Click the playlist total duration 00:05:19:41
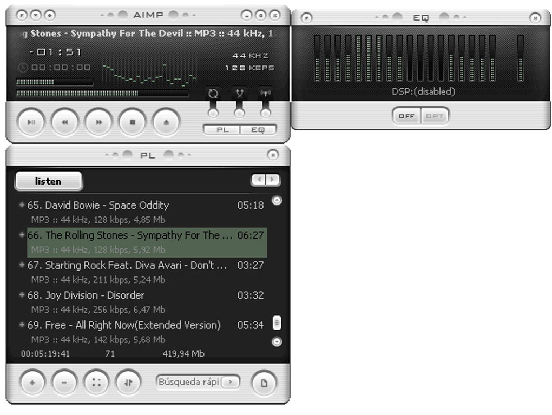Viewport: 552px width, 415px height. click(45, 354)
